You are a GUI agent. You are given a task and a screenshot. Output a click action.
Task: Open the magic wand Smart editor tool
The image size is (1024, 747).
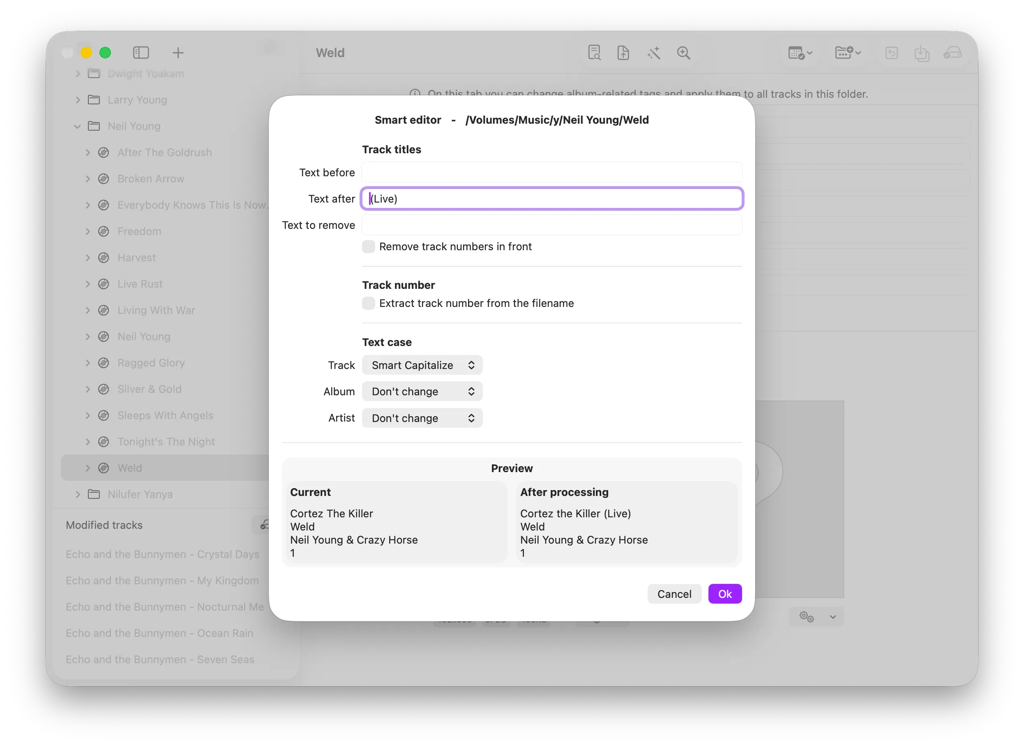[654, 53]
